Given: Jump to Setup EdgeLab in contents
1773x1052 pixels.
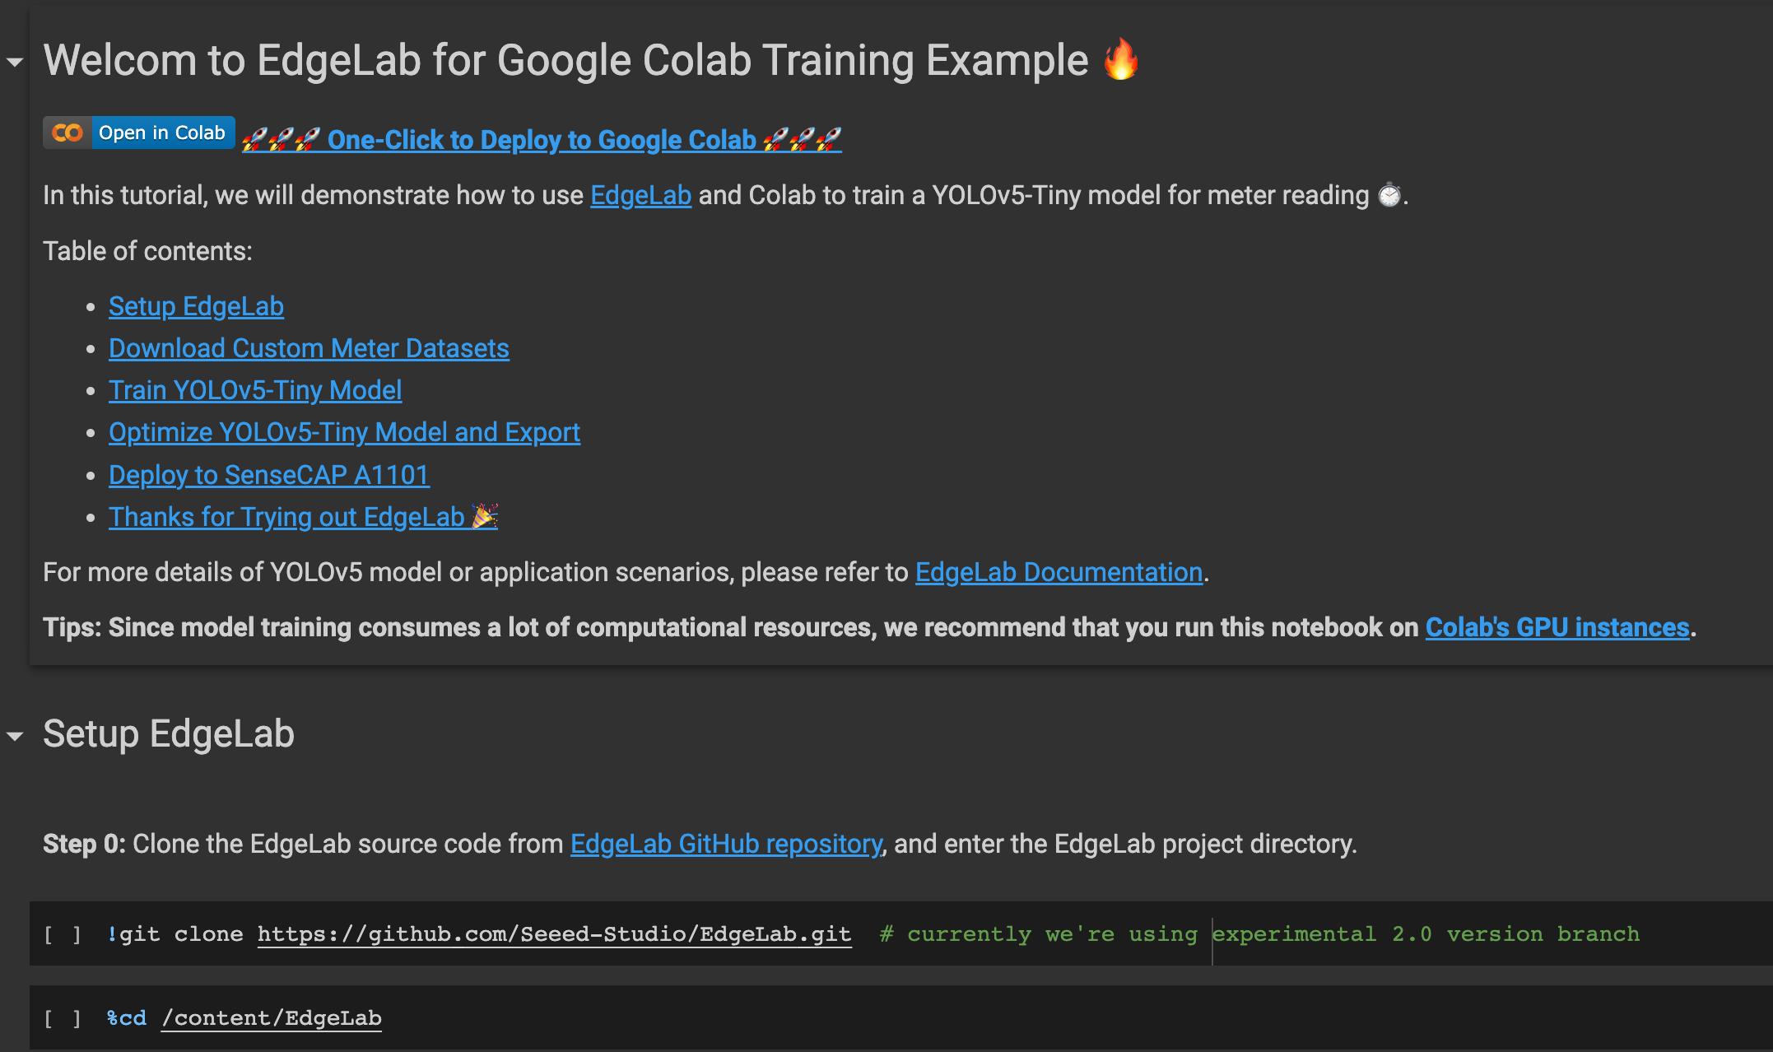Looking at the screenshot, I should [196, 306].
